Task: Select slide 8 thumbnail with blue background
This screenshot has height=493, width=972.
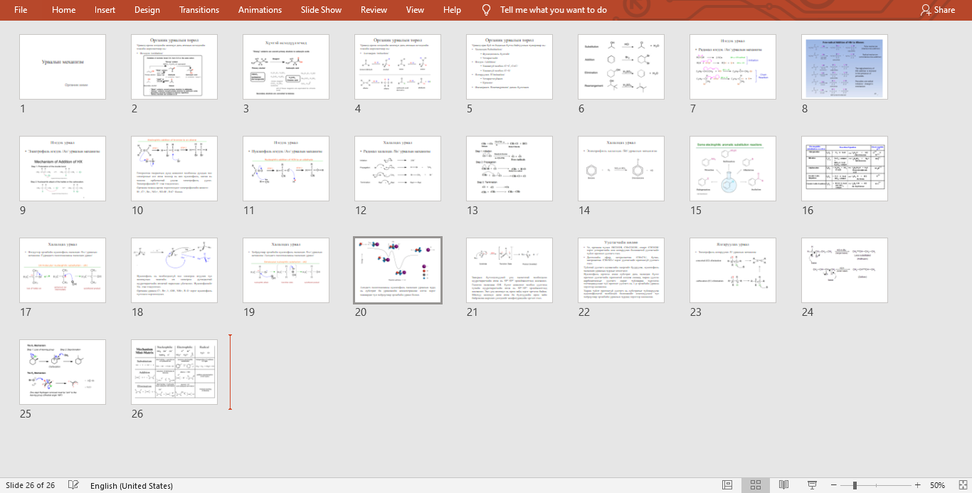Action: [844, 67]
